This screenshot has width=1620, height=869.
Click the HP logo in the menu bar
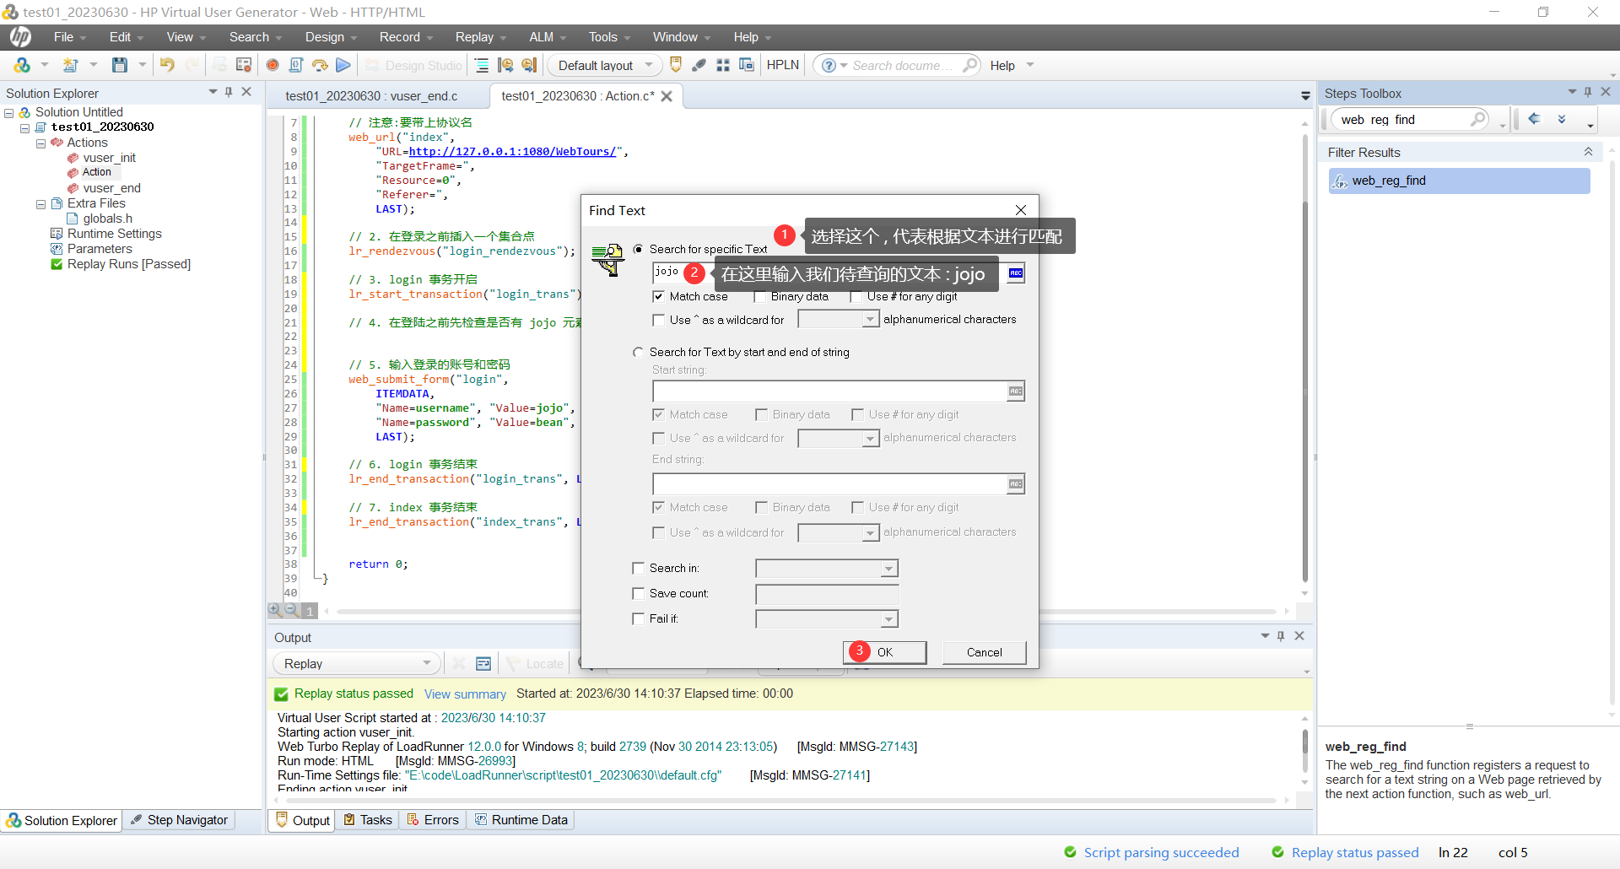point(20,37)
